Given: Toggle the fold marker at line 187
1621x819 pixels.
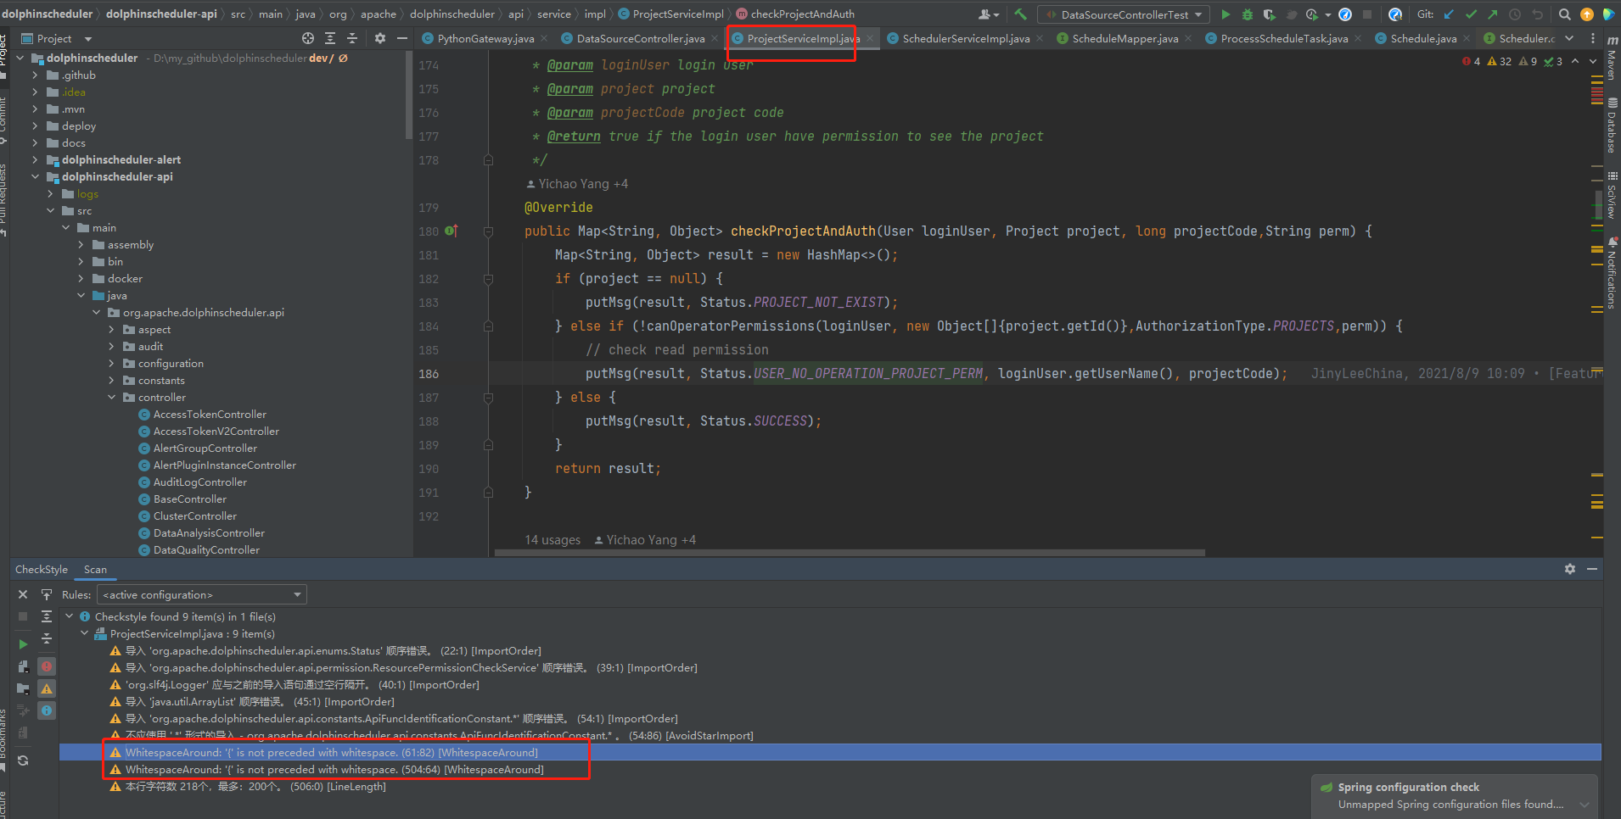Looking at the screenshot, I should [488, 398].
